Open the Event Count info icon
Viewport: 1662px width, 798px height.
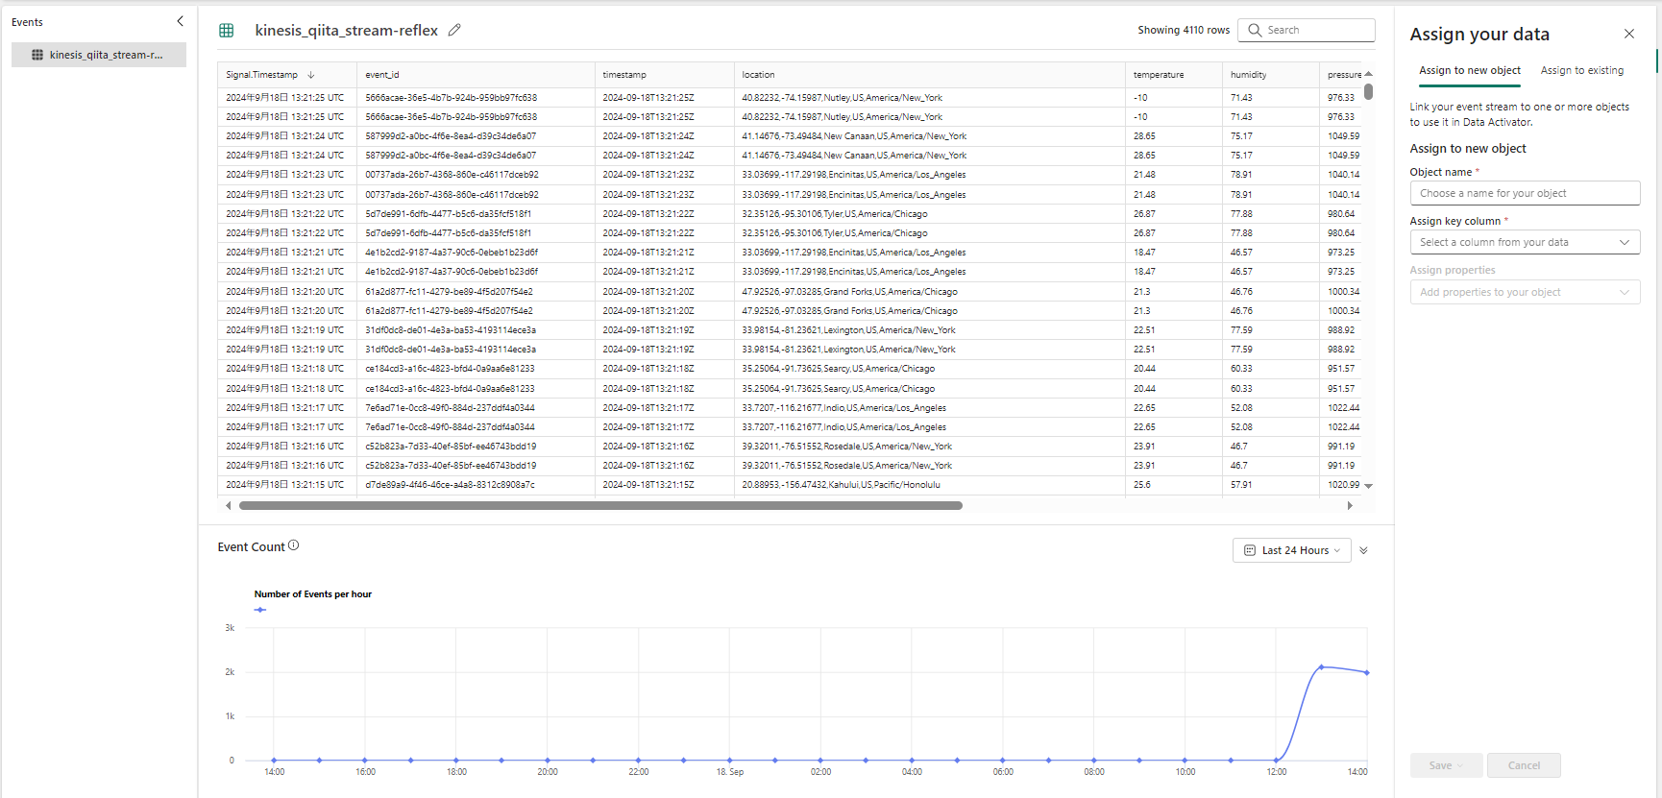click(x=294, y=545)
